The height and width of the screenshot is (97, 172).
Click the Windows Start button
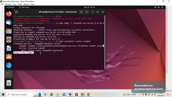[x=3, y=95]
